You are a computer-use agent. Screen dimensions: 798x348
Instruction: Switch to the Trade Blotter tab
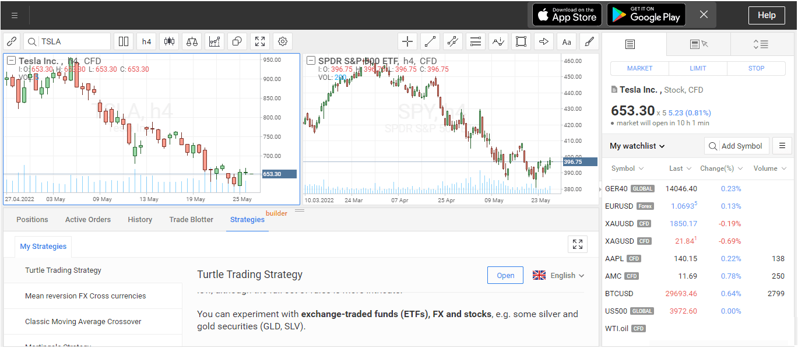191,219
